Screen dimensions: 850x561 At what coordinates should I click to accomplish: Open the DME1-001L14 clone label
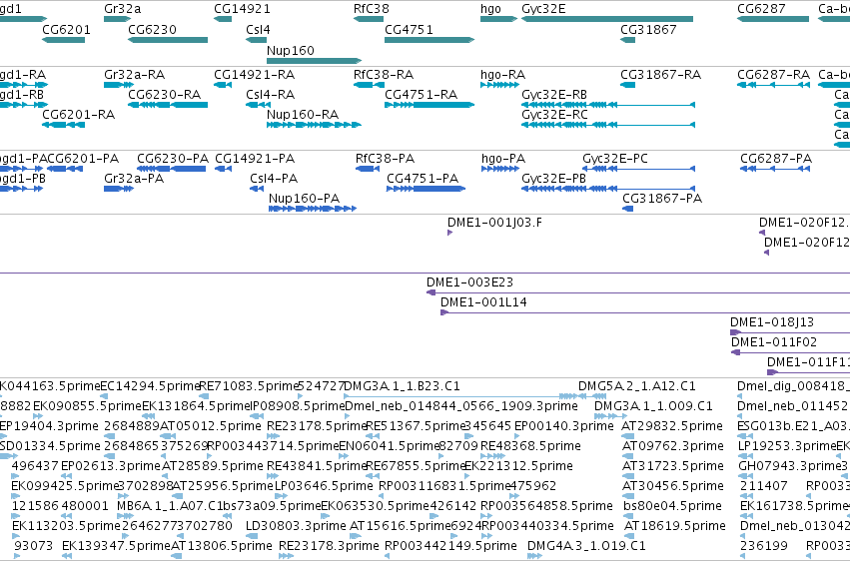tap(483, 301)
